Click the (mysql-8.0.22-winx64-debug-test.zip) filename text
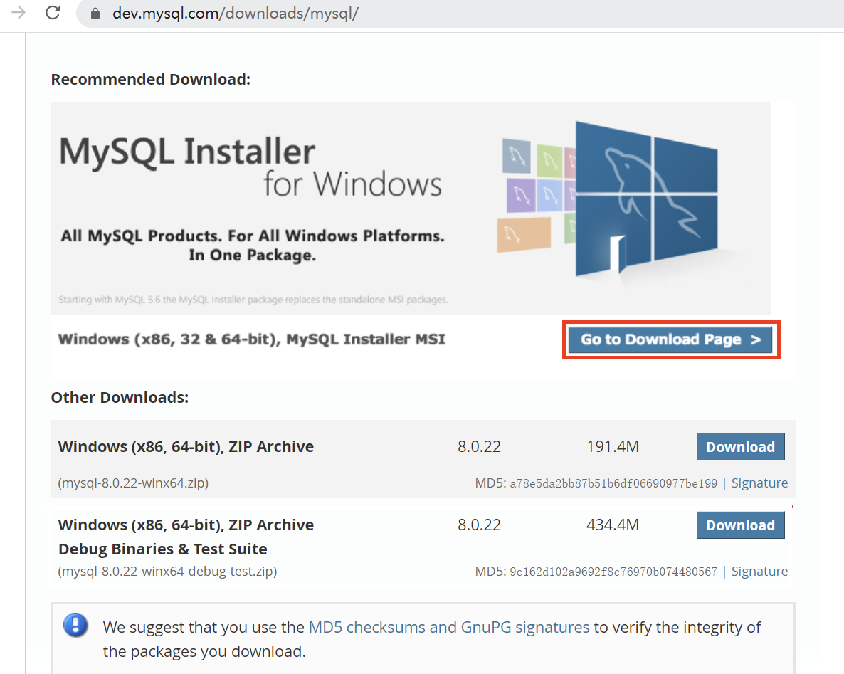The width and height of the screenshot is (844, 674). point(167,572)
